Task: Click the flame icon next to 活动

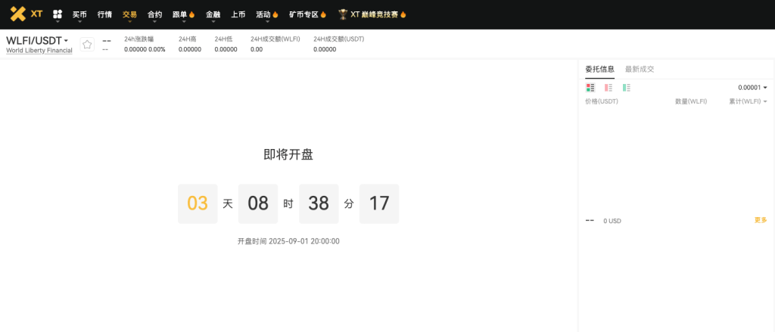Action: tap(275, 14)
